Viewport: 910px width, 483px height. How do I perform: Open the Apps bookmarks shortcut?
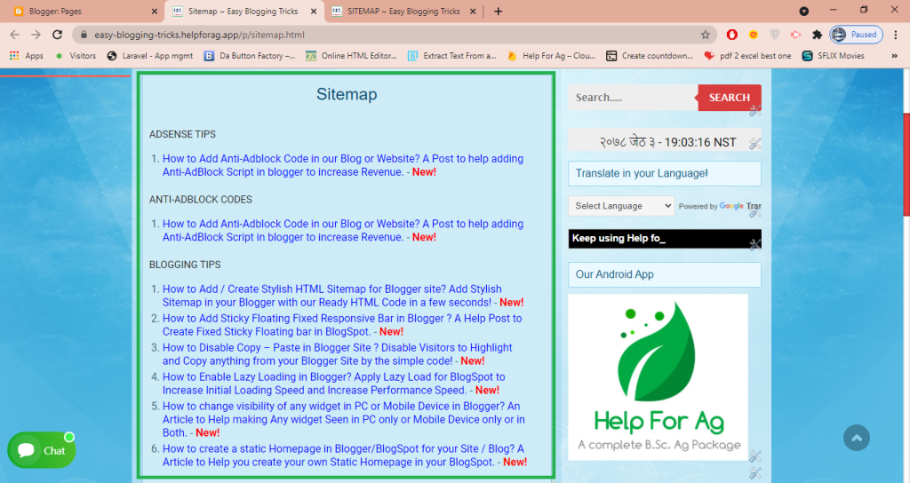click(x=27, y=56)
